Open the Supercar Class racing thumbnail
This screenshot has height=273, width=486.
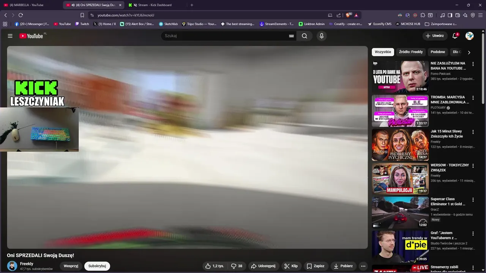400,213
